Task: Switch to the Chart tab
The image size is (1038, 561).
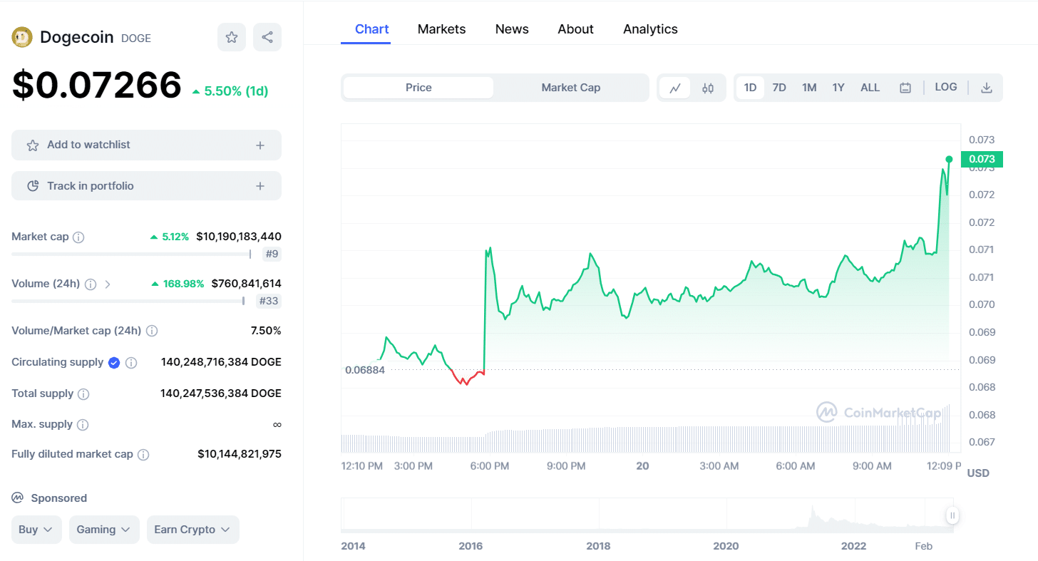Action: (372, 29)
